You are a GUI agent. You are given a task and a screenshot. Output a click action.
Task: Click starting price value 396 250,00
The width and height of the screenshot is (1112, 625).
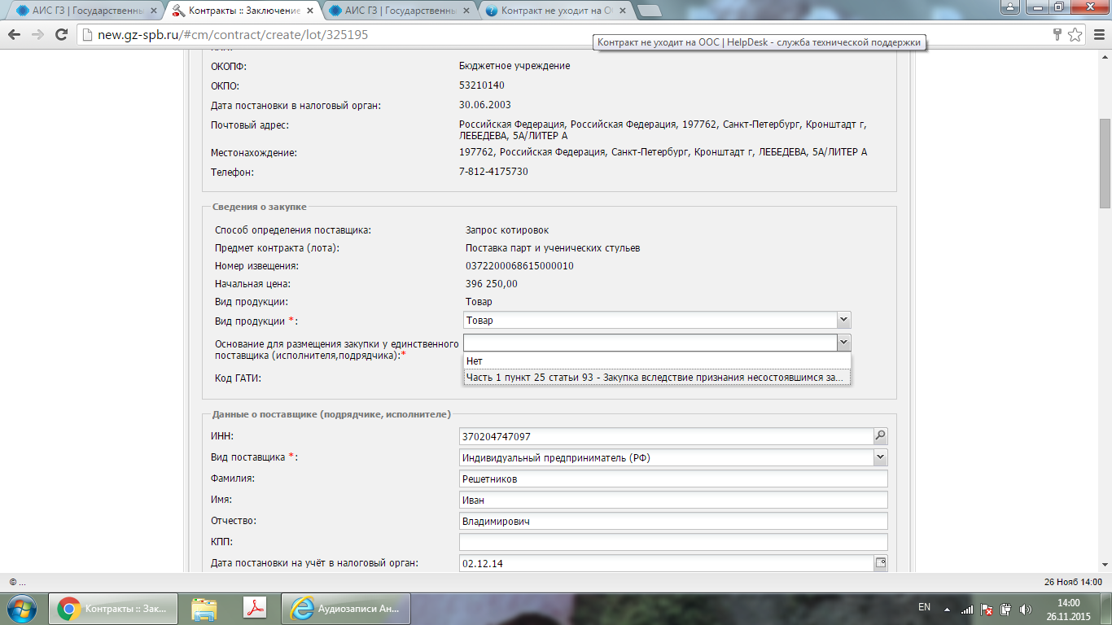492,284
